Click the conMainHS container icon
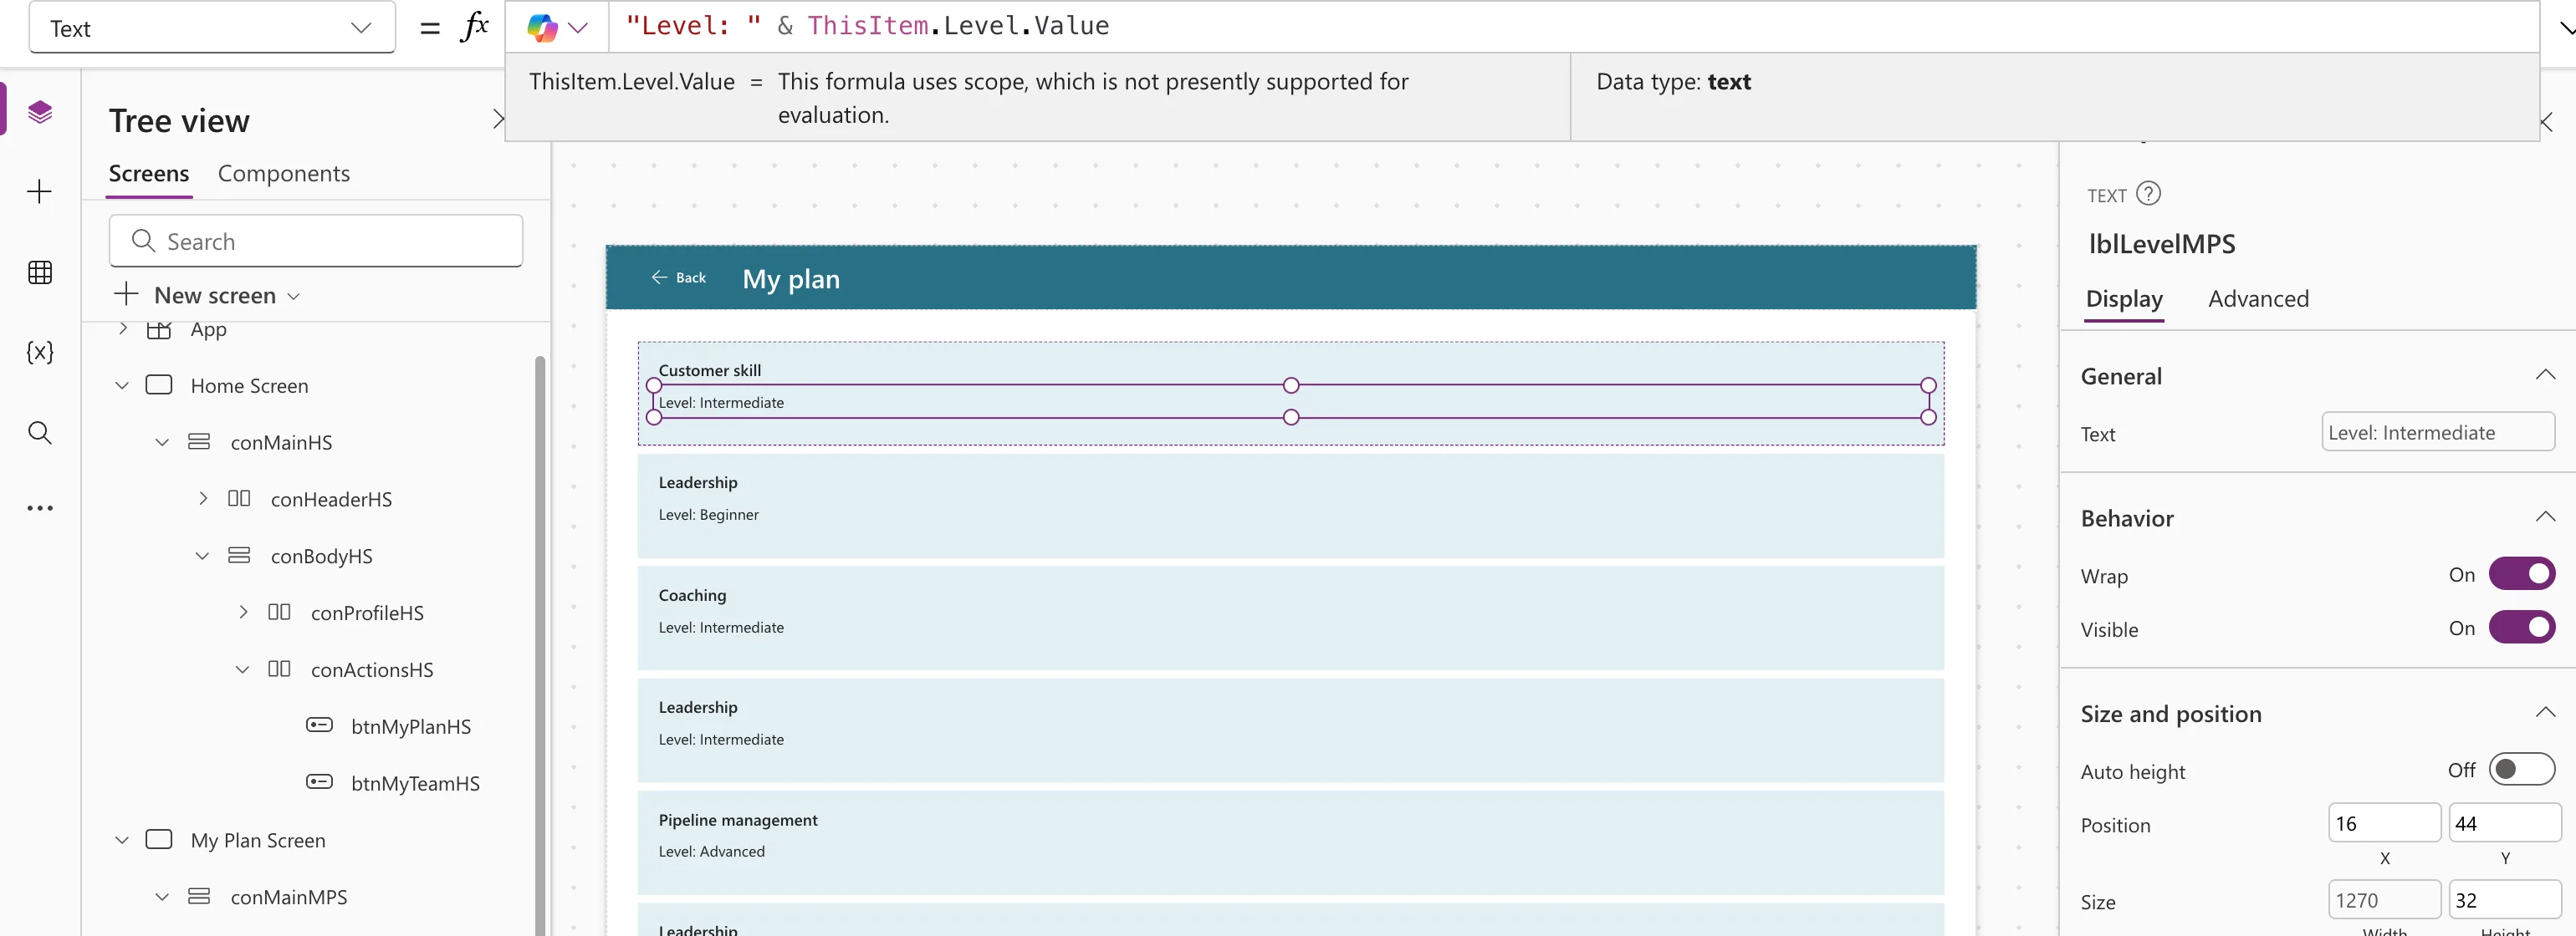 [x=199, y=441]
